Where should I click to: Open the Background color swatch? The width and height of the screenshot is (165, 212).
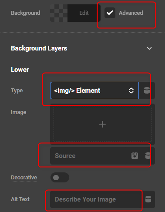(59, 13)
